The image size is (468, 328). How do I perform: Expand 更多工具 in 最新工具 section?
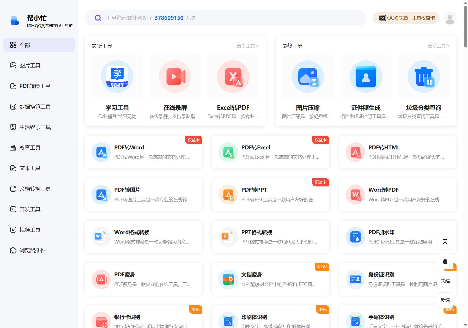[248, 46]
